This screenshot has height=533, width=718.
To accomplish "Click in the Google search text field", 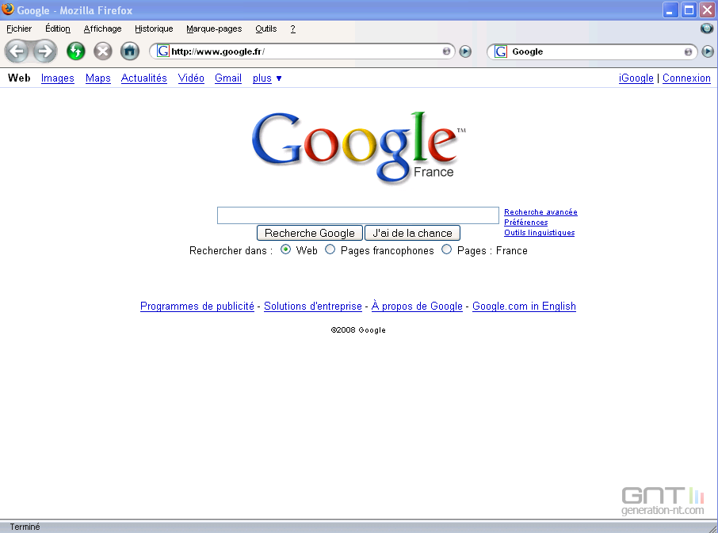I will pyautogui.click(x=358, y=215).
